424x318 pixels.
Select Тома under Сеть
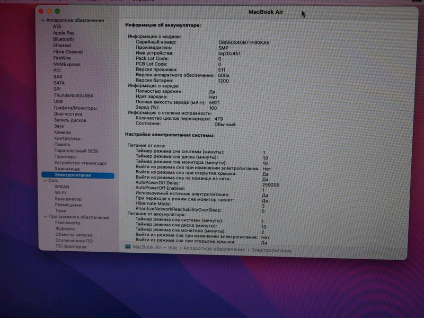click(60, 210)
